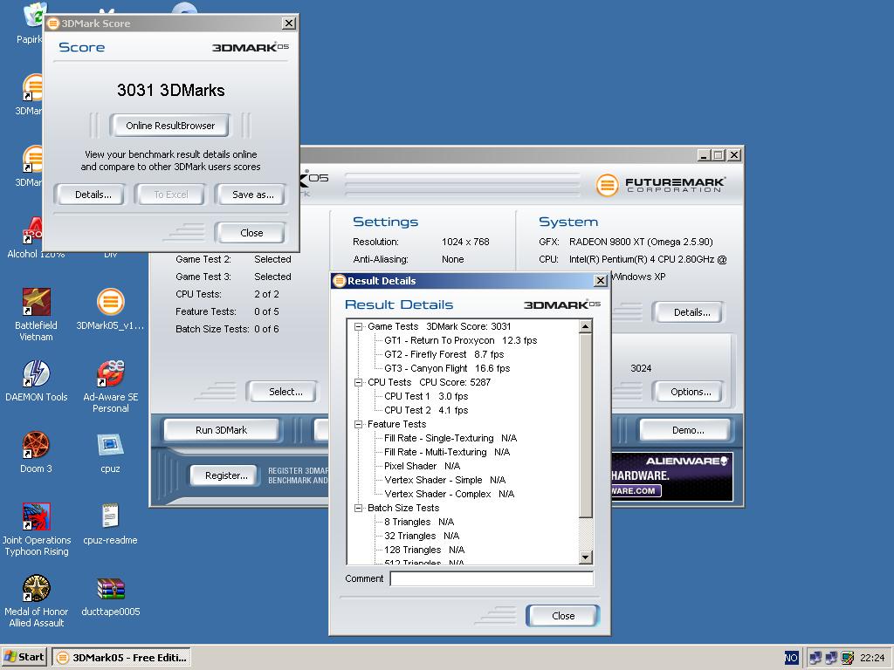Select the Pixel Shader row

[x=422, y=466]
